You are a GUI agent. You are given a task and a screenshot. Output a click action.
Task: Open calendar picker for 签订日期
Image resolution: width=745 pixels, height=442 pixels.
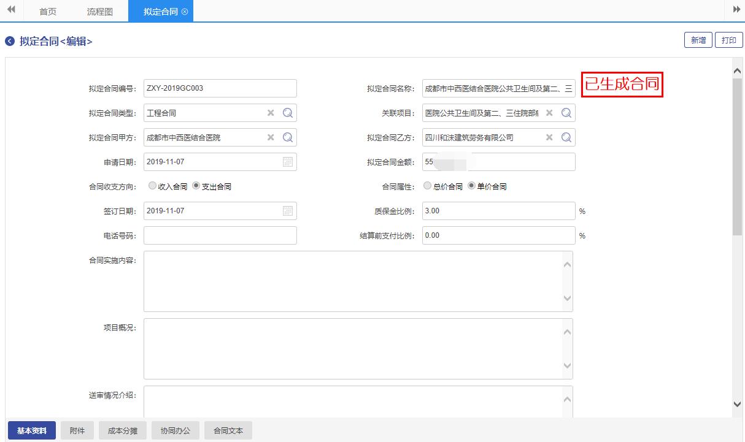click(288, 211)
